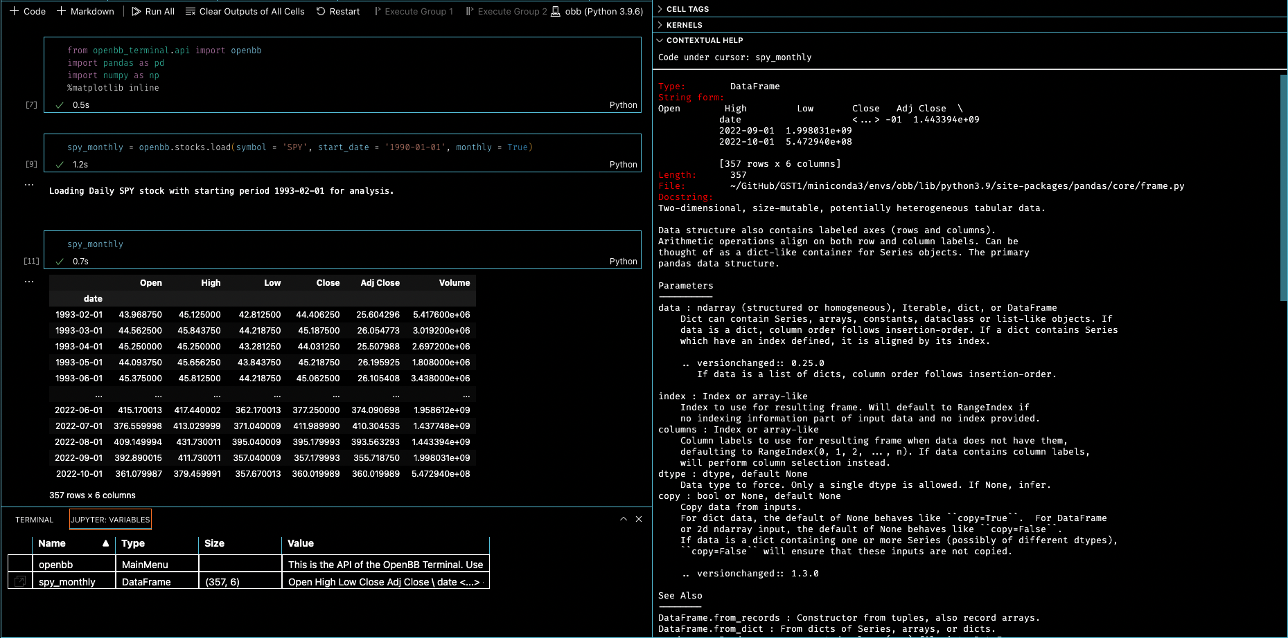This screenshot has height=638, width=1288.
Task: Maximize the bottom panel with the chevron
Action: pyautogui.click(x=624, y=519)
